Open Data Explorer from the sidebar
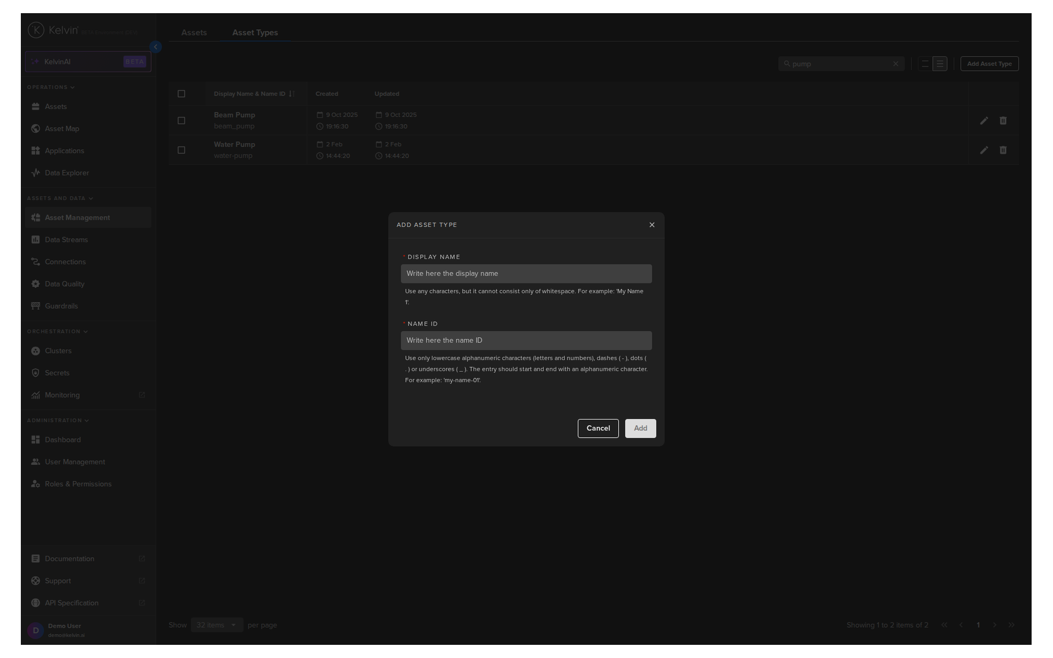The height and width of the screenshot is (658, 1053). (66, 173)
